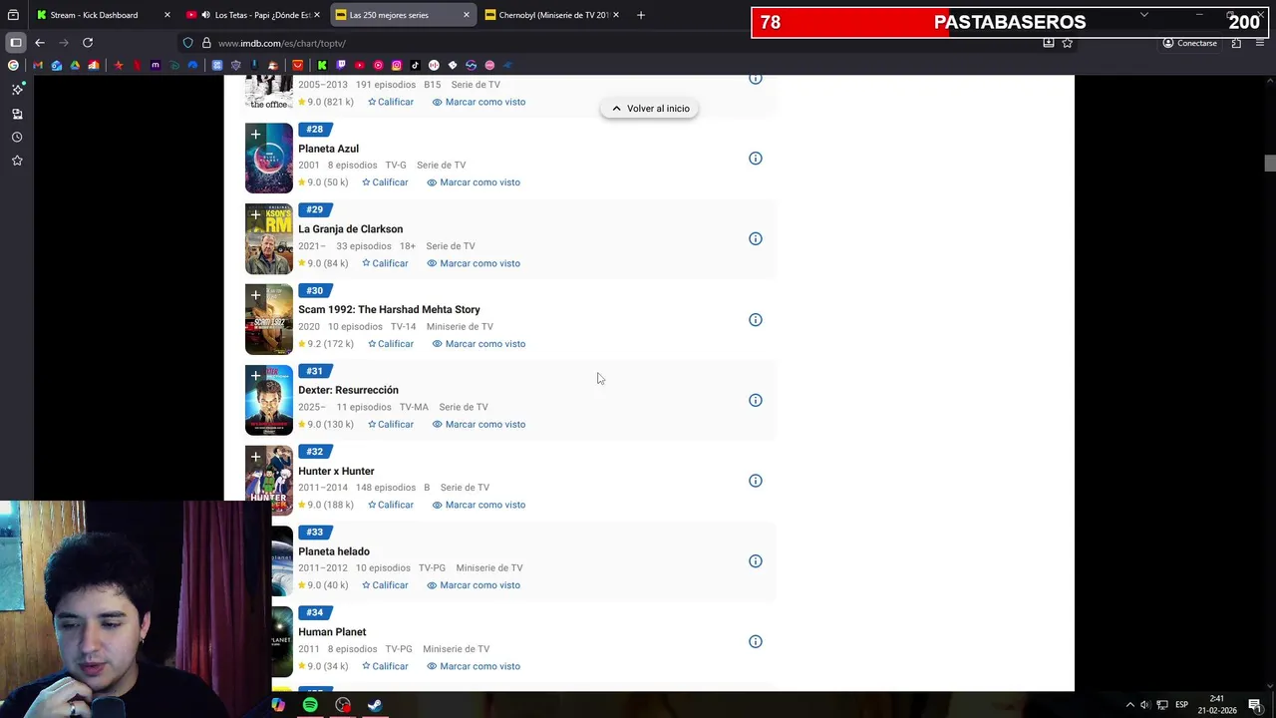Screen dimensions: 1276x718
Task: Mark Scam 1992 as watched
Action: coord(478,344)
